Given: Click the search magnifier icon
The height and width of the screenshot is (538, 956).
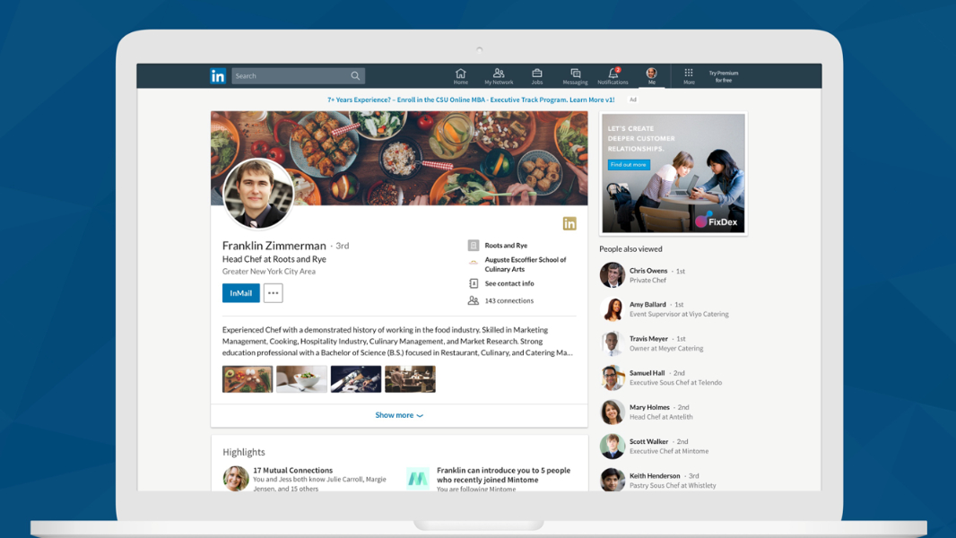Looking at the screenshot, I should tap(355, 76).
